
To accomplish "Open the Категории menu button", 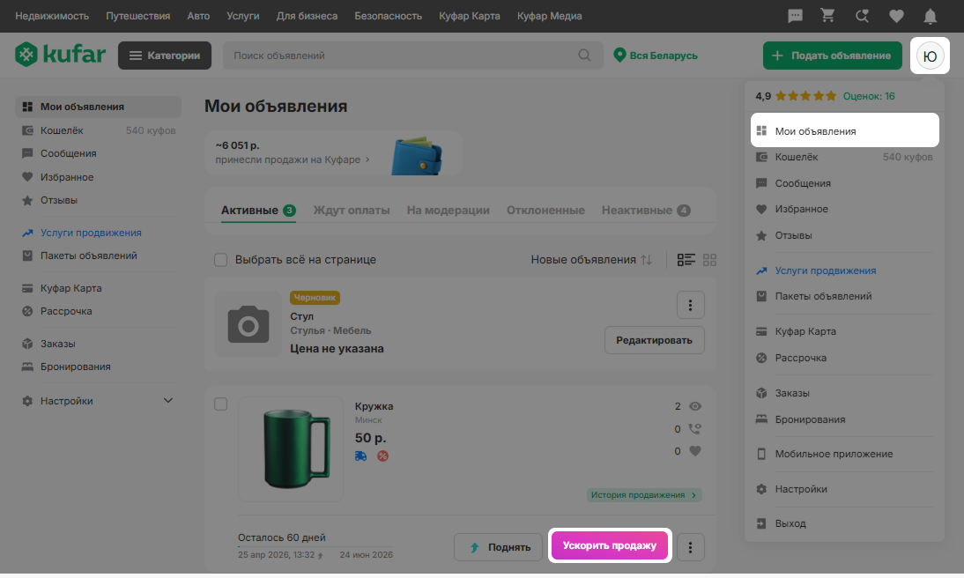I will point(165,56).
